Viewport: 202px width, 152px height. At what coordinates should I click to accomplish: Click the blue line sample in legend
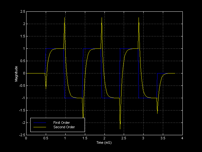[40, 123]
